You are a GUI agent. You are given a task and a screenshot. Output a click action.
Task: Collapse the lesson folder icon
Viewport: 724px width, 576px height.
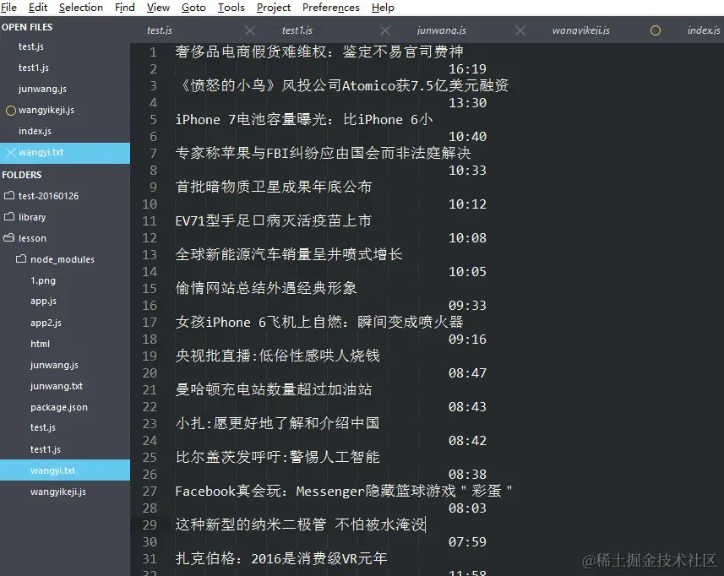(x=9, y=237)
